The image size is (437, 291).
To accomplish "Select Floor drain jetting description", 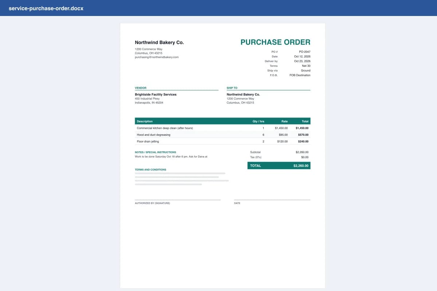I will (x=148, y=141).
